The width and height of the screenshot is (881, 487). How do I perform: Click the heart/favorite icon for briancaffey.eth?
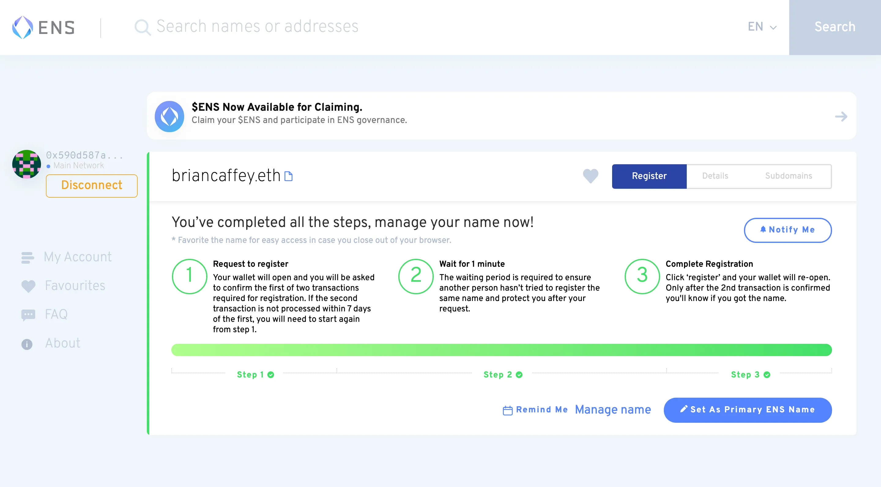[590, 176]
